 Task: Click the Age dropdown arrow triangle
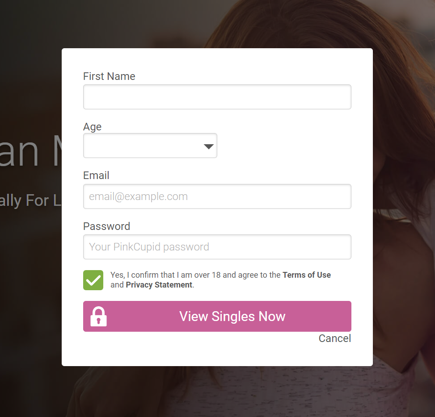pos(209,146)
